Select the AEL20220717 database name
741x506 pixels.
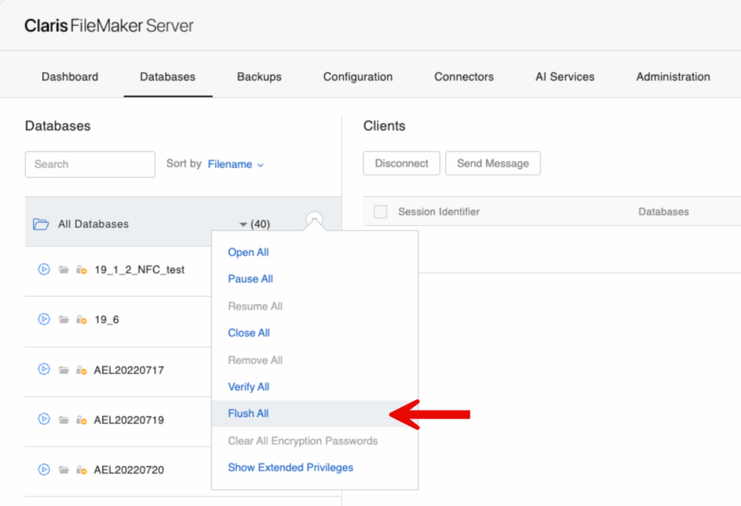click(x=129, y=370)
